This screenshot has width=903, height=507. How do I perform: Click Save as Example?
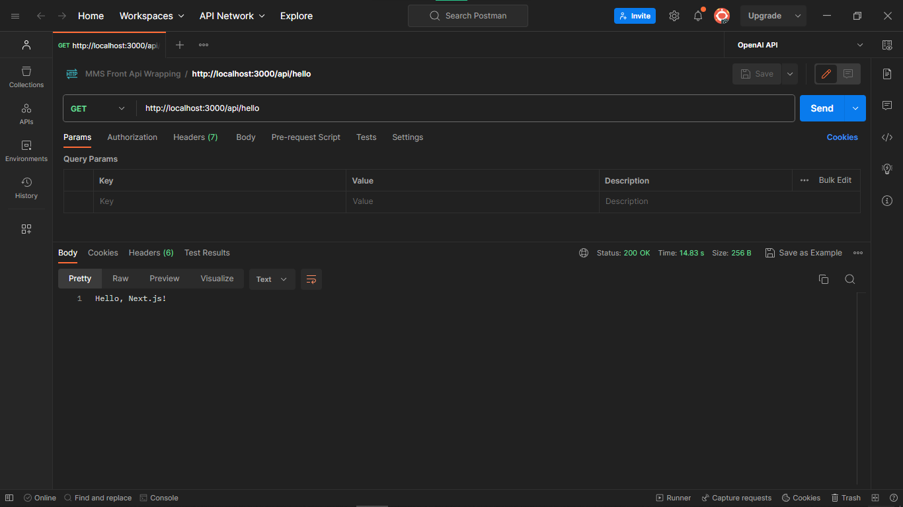click(x=804, y=253)
